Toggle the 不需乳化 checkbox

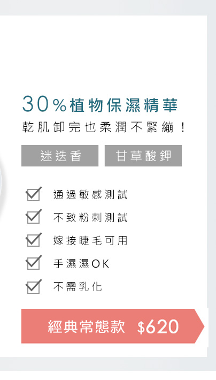point(34,286)
